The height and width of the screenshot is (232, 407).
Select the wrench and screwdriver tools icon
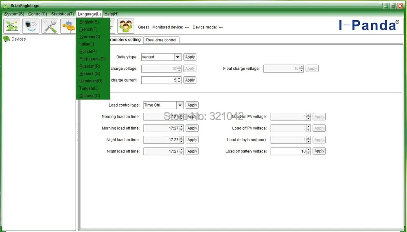pyautogui.click(x=50, y=26)
